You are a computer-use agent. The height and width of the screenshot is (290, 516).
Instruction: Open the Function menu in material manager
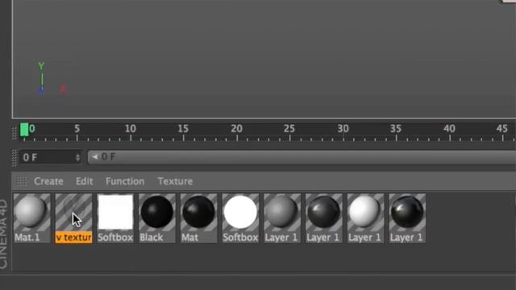[x=125, y=181]
